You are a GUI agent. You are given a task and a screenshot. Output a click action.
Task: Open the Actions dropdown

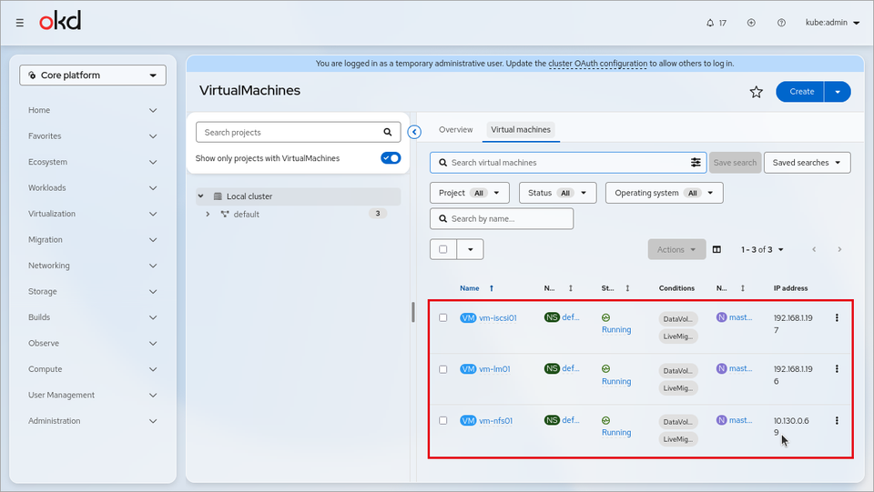point(676,249)
